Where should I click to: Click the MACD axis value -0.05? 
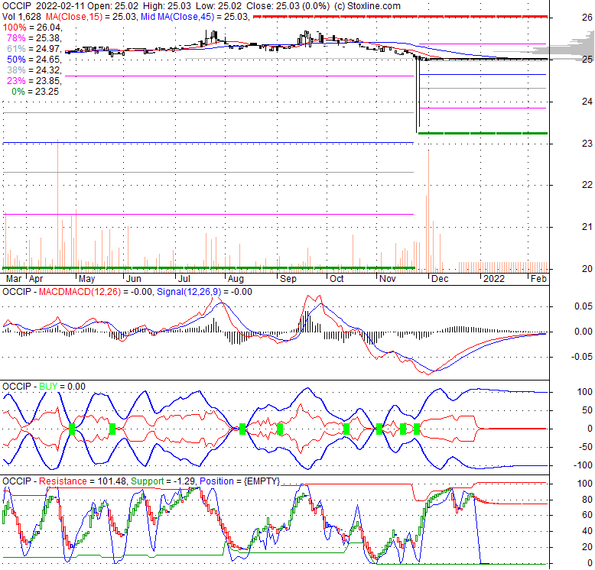(582, 357)
